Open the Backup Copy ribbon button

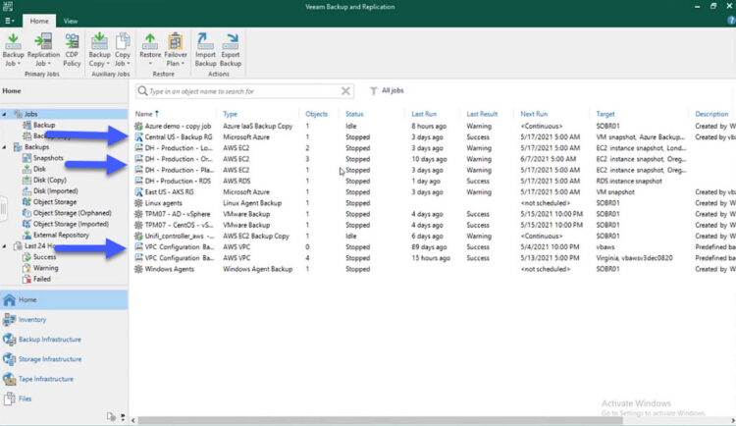click(x=99, y=49)
